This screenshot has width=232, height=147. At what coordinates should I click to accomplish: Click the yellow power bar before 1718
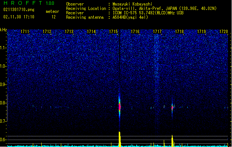(x=172, y=141)
